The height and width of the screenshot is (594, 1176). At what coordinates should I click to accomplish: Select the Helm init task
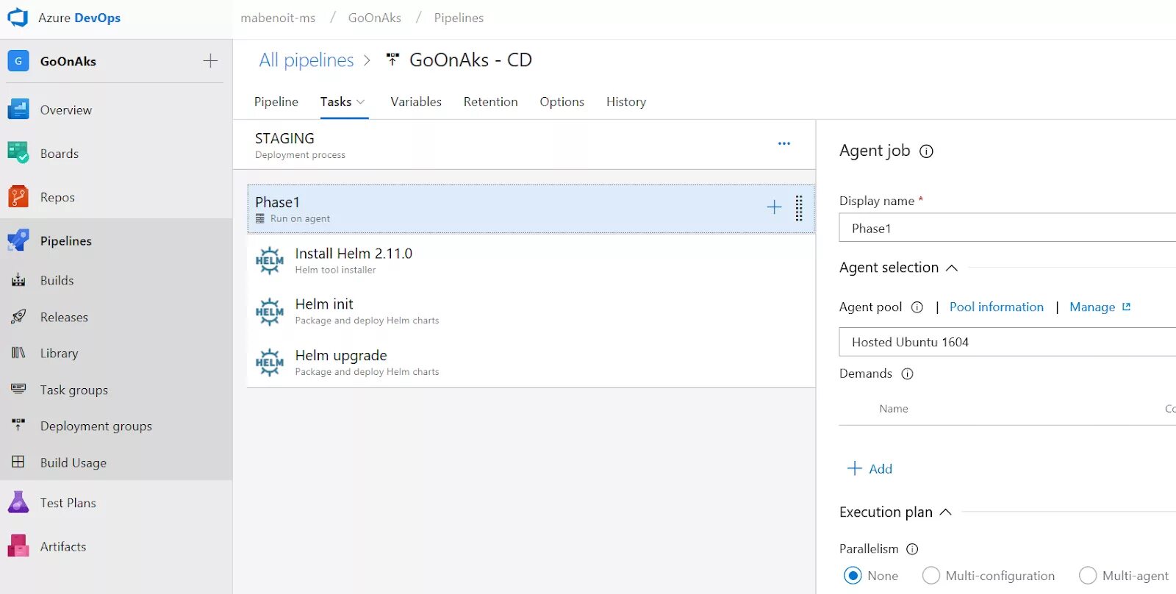[531, 312]
